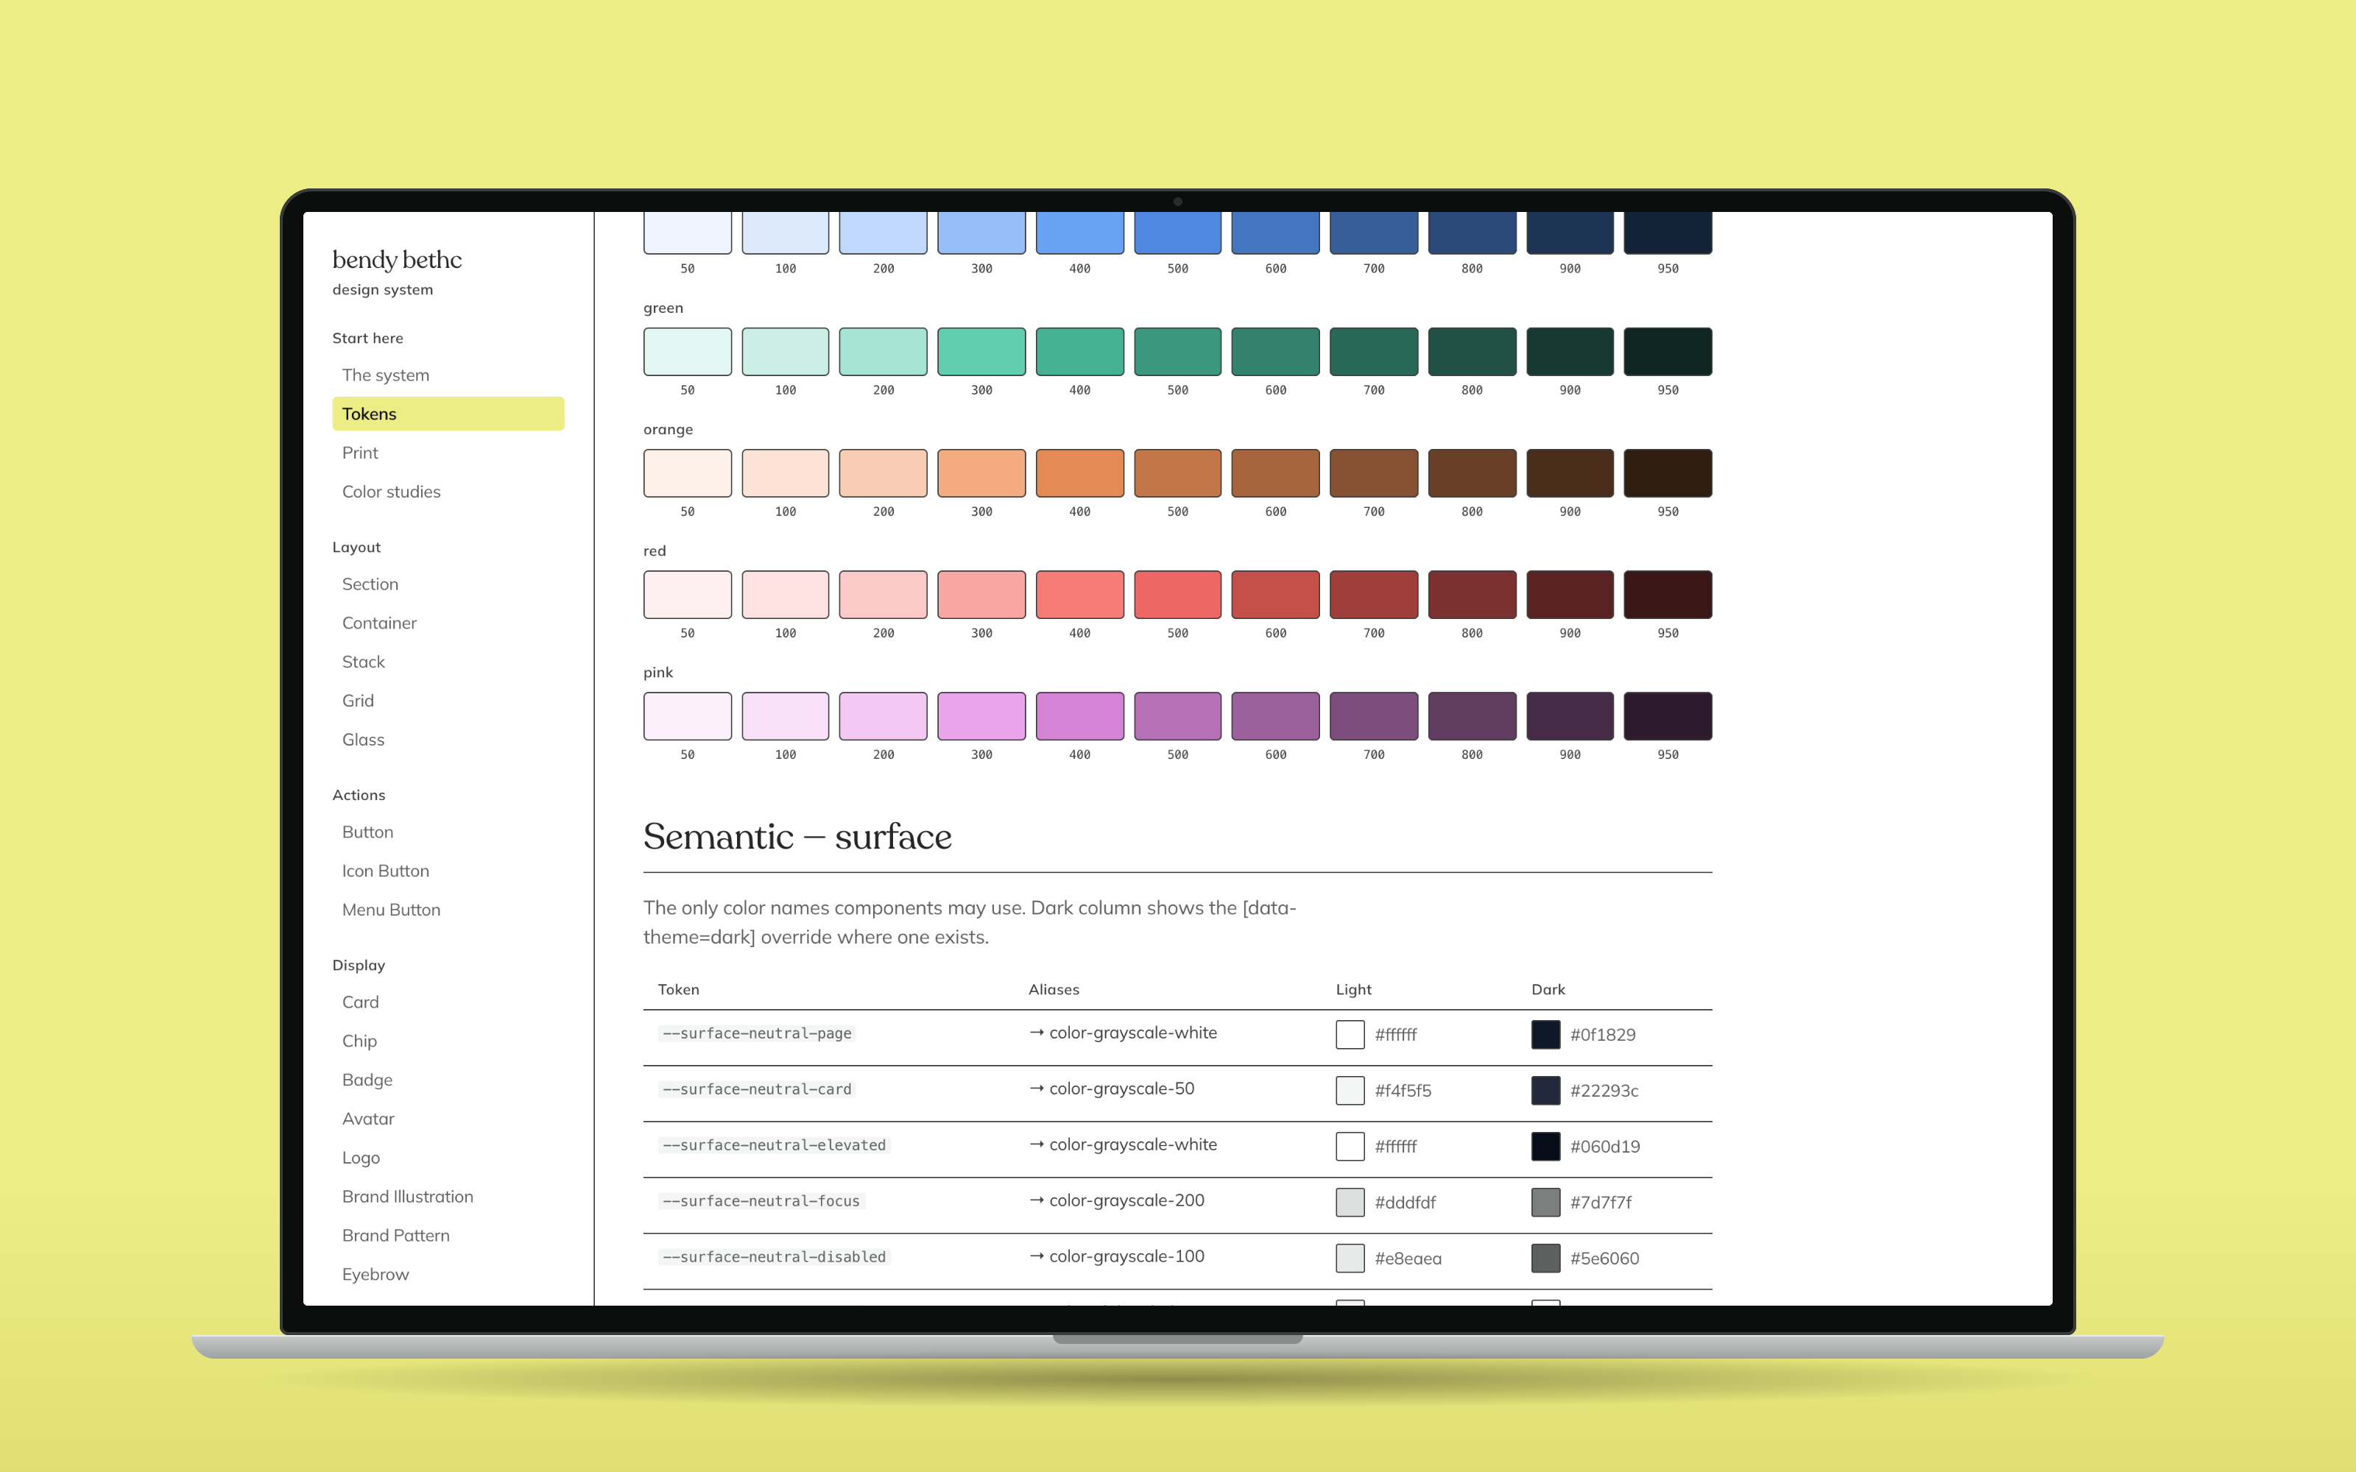
Task: Navigate to Stack page
Action: [x=363, y=662]
